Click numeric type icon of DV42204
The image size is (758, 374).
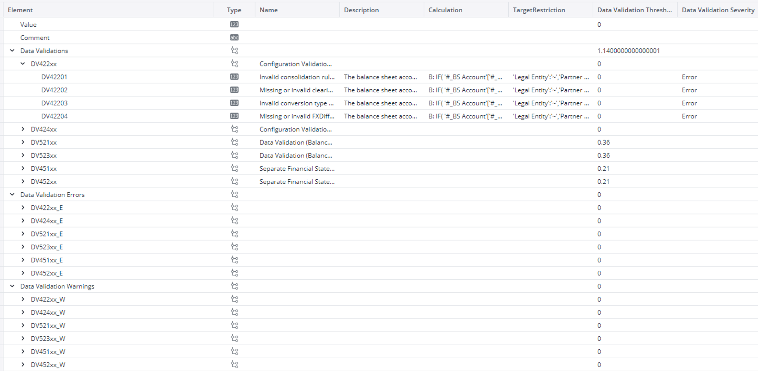click(x=234, y=116)
